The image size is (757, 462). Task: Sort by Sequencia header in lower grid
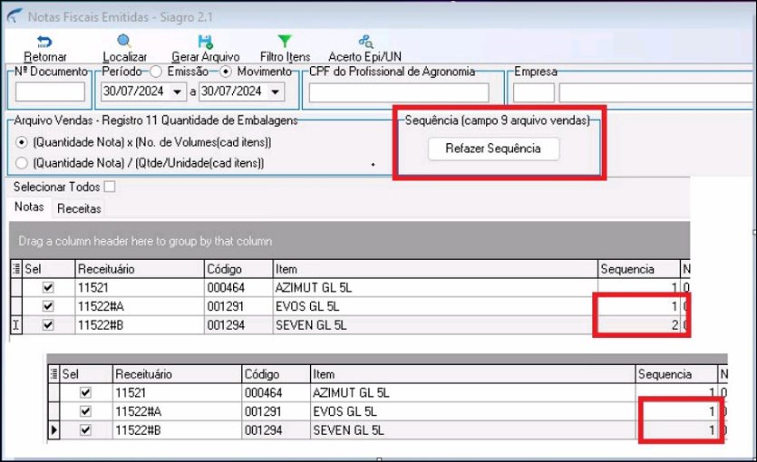pyautogui.click(x=676, y=374)
